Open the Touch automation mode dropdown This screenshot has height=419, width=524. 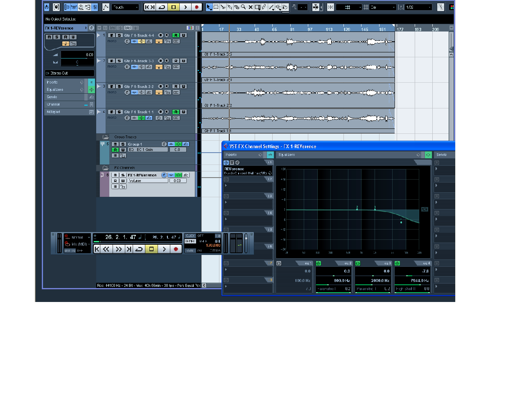pos(126,7)
